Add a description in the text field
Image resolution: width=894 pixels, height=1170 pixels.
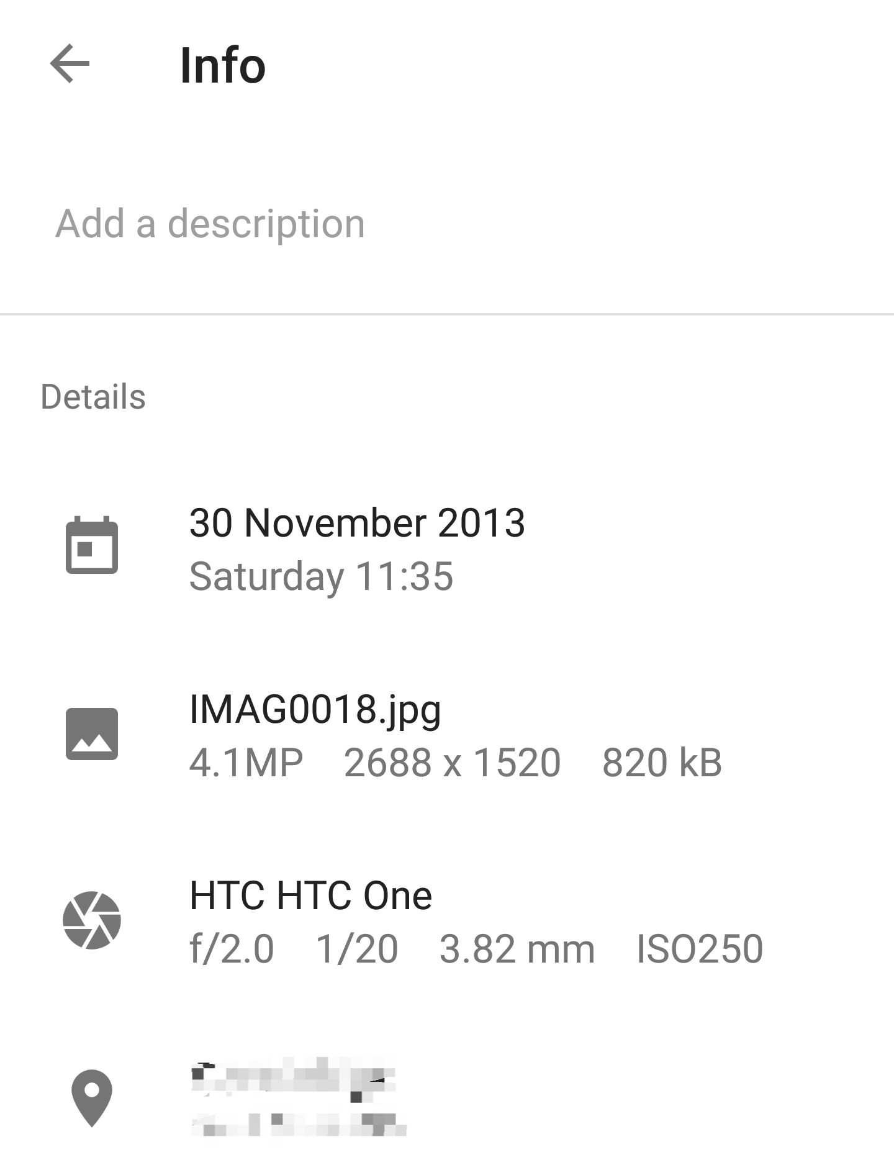[447, 224]
